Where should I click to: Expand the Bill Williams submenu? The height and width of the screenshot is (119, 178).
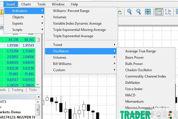tap(81, 64)
